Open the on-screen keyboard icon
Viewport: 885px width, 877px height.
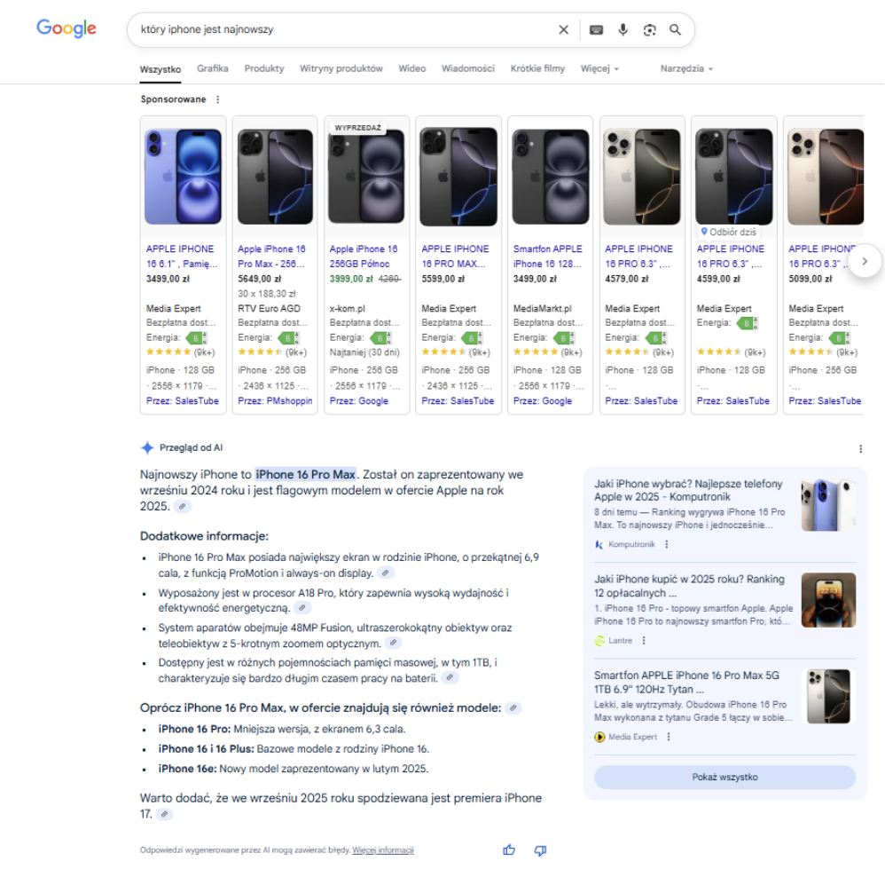(x=596, y=30)
